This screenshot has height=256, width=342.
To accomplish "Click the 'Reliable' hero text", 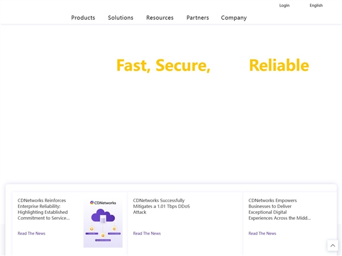I will (279, 65).
